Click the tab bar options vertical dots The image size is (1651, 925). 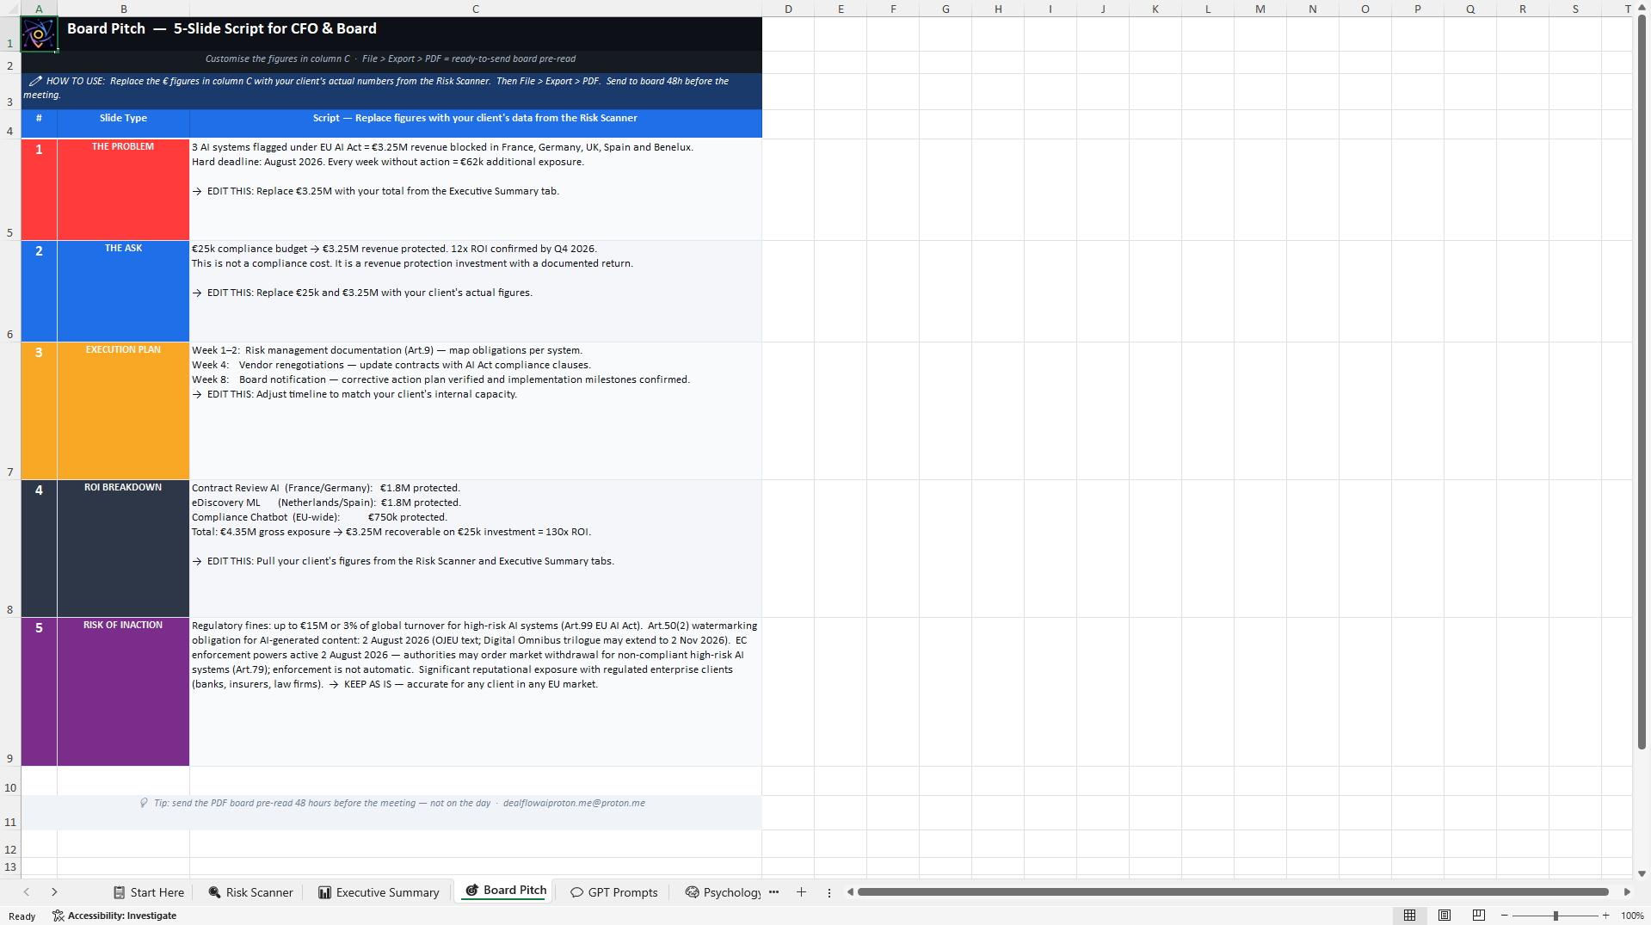pyautogui.click(x=829, y=893)
